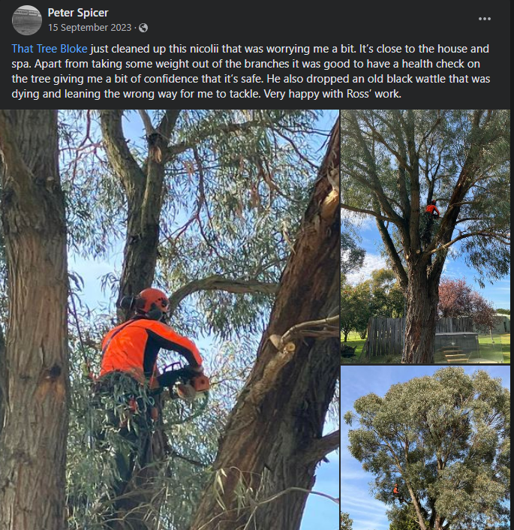Click the thick left trunk in the large photo
514x530 pixels.
(x=34, y=320)
